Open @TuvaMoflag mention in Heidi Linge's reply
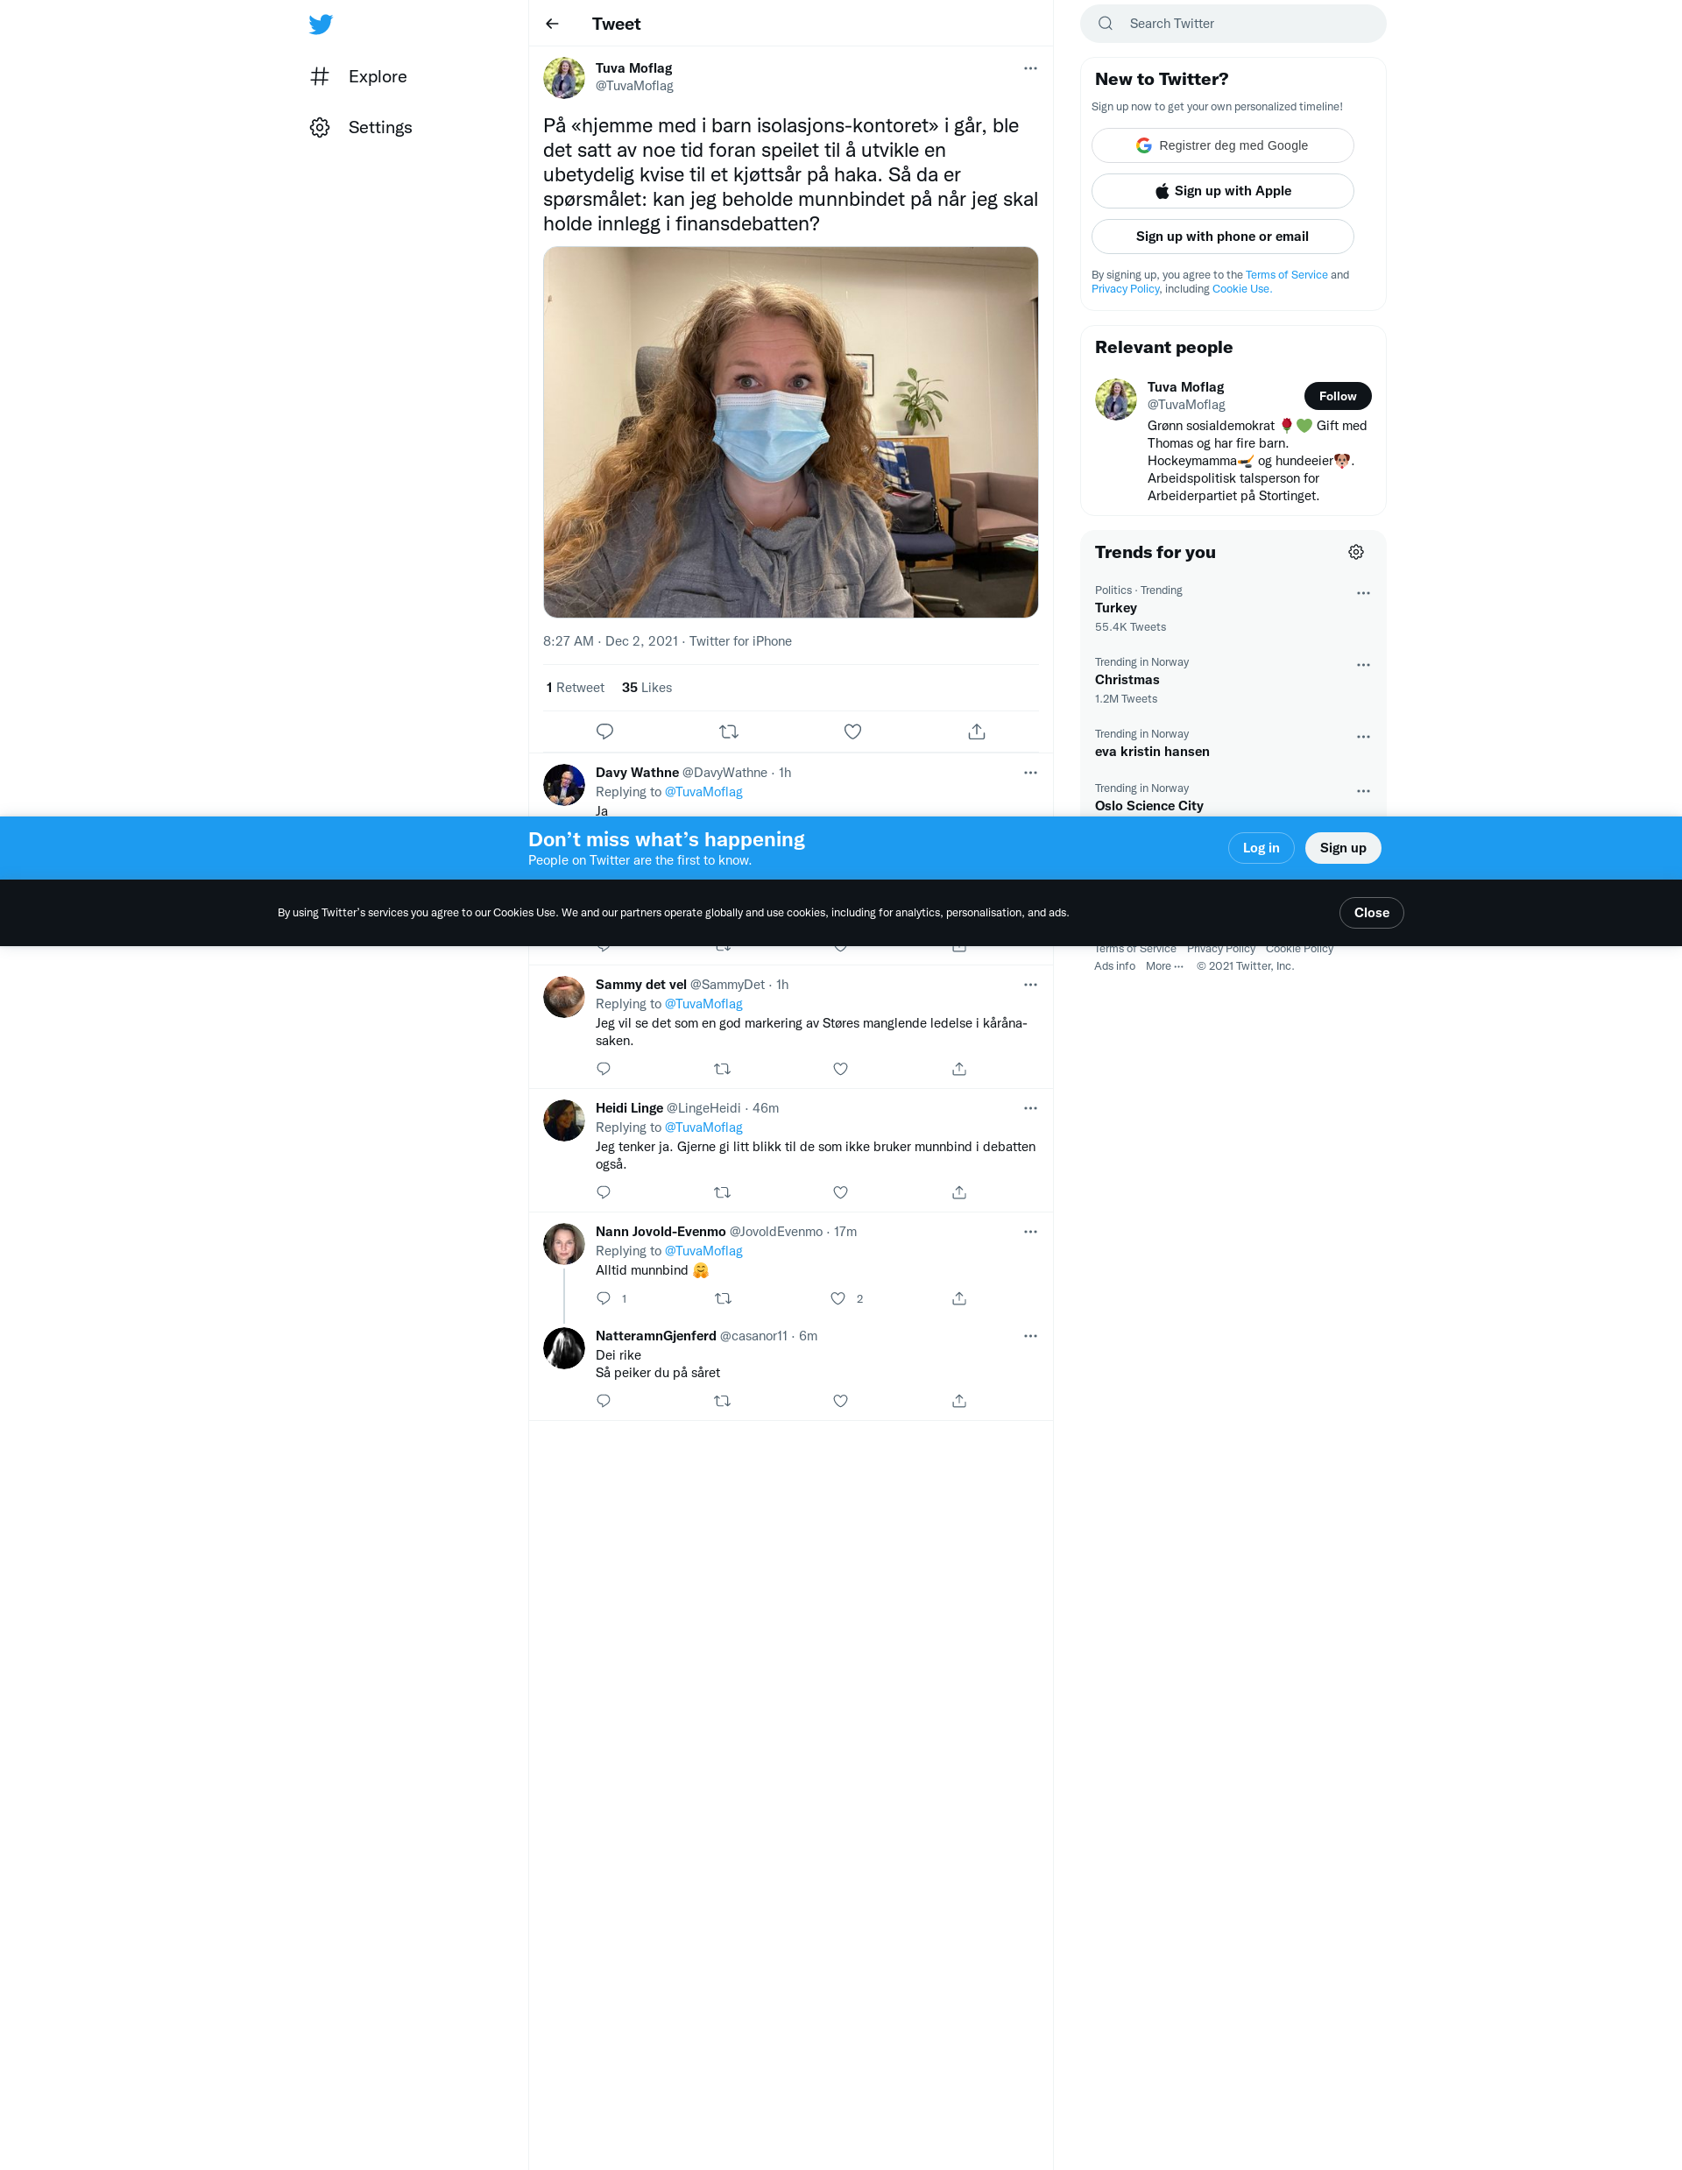Screen dimensions: 1682x2170 pyautogui.click(x=703, y=1127)
